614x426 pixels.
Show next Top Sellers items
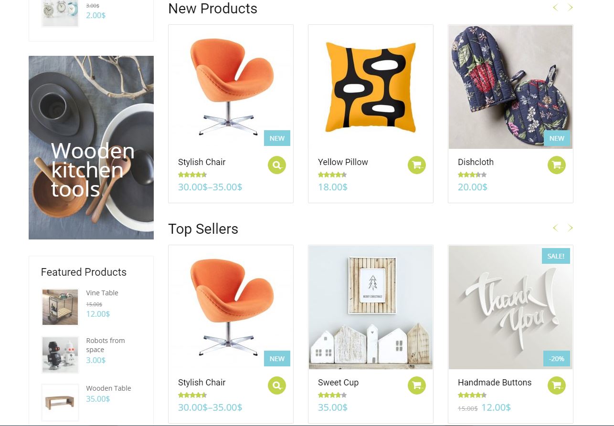tap(570, 228)
